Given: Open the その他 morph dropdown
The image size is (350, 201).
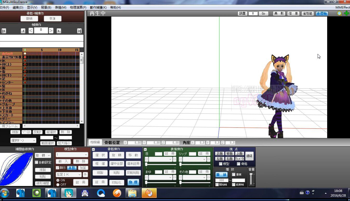Looking at the screenshot, I should 194,177.
